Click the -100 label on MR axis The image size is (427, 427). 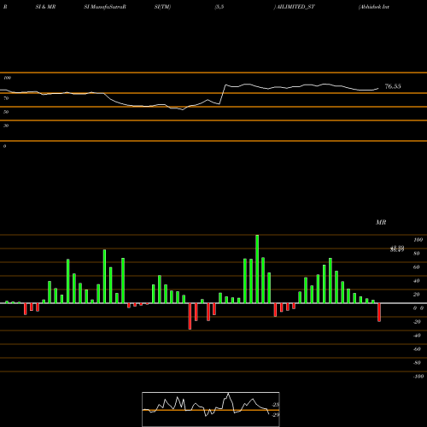(x=418, y=377)
